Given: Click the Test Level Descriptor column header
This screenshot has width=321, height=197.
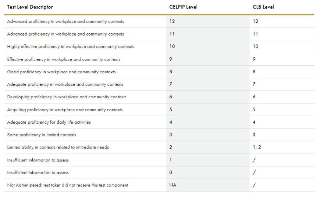Looking at the screenshot, I should click(x=30, y=7).
